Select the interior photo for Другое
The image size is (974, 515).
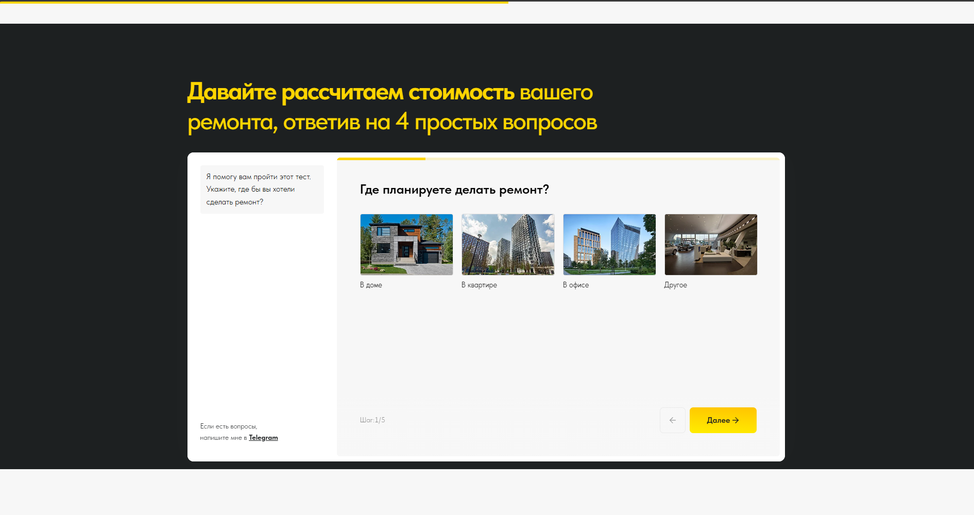coord(711,245)
